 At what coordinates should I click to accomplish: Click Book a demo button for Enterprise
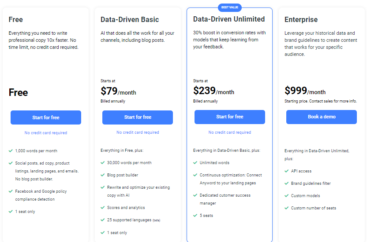(x=322, y=117)
